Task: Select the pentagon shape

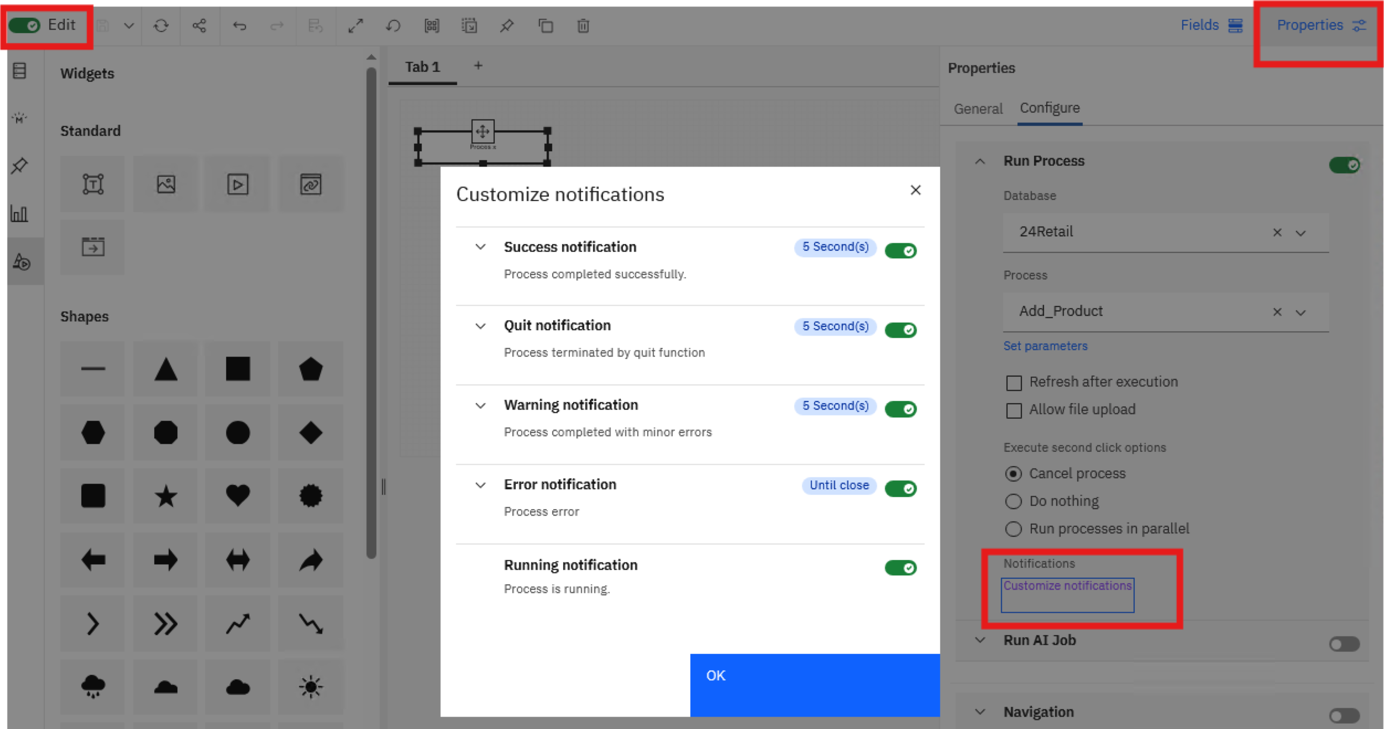Action: coord(311,369)
